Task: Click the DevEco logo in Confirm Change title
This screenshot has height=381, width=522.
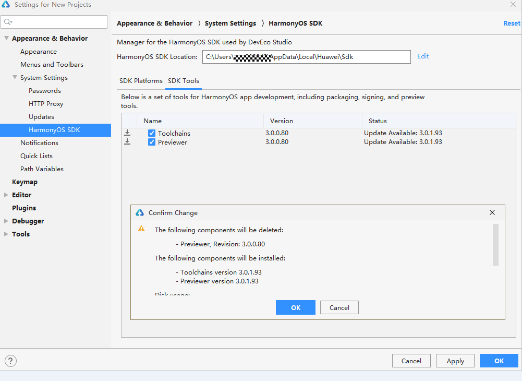Action: pyautogui.click(x=140, y=212)
